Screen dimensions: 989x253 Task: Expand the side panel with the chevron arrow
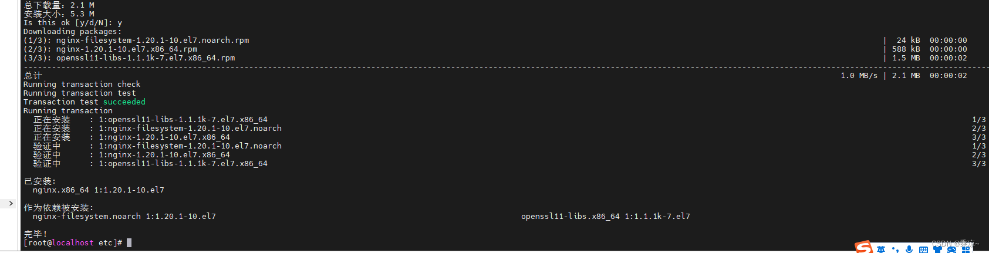11,203
